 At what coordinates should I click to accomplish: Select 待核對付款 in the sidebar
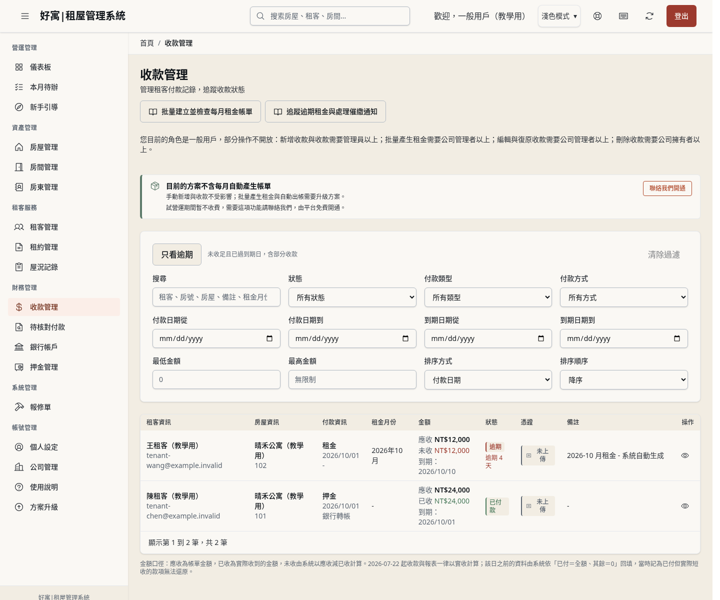pos(64,327)
